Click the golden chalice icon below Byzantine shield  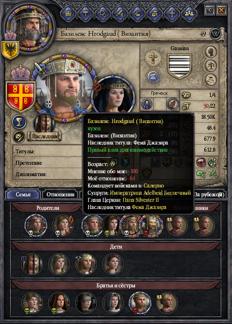tap(19, 122)
